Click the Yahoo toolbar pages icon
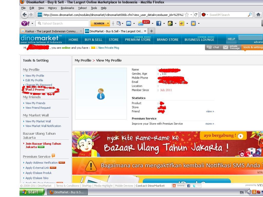 coord(119,23)
